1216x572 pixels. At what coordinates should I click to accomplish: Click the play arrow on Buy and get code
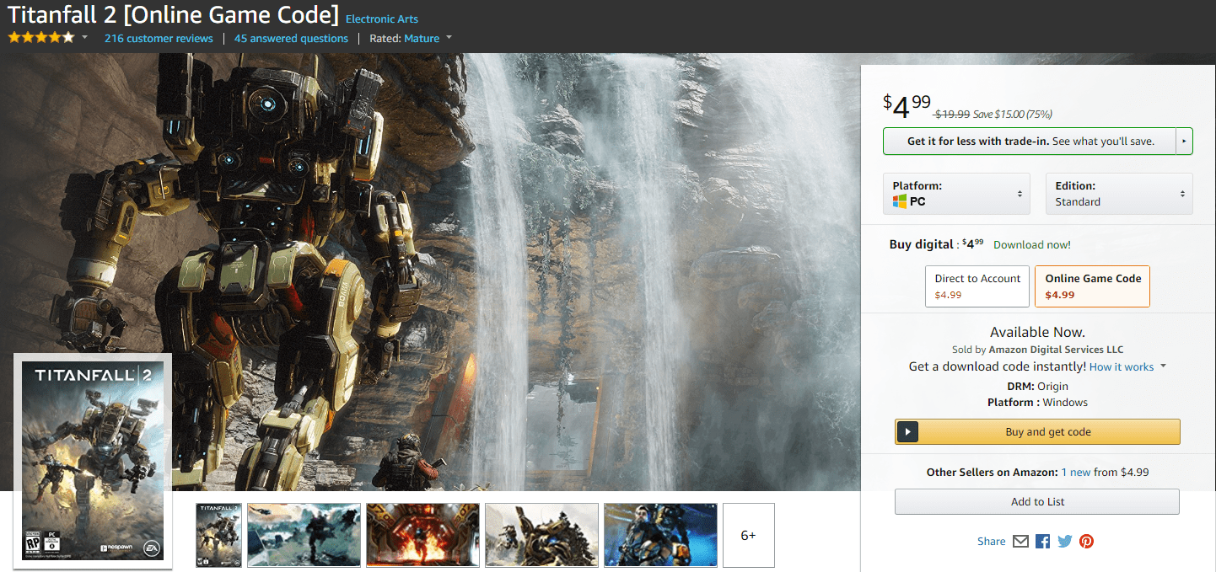(907, 432)
